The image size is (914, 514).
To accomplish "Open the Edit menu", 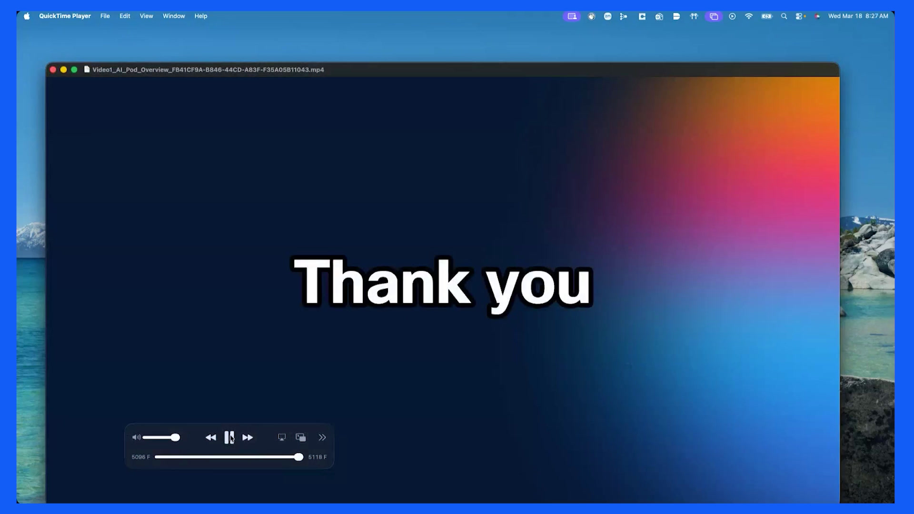I will (125, 16).
